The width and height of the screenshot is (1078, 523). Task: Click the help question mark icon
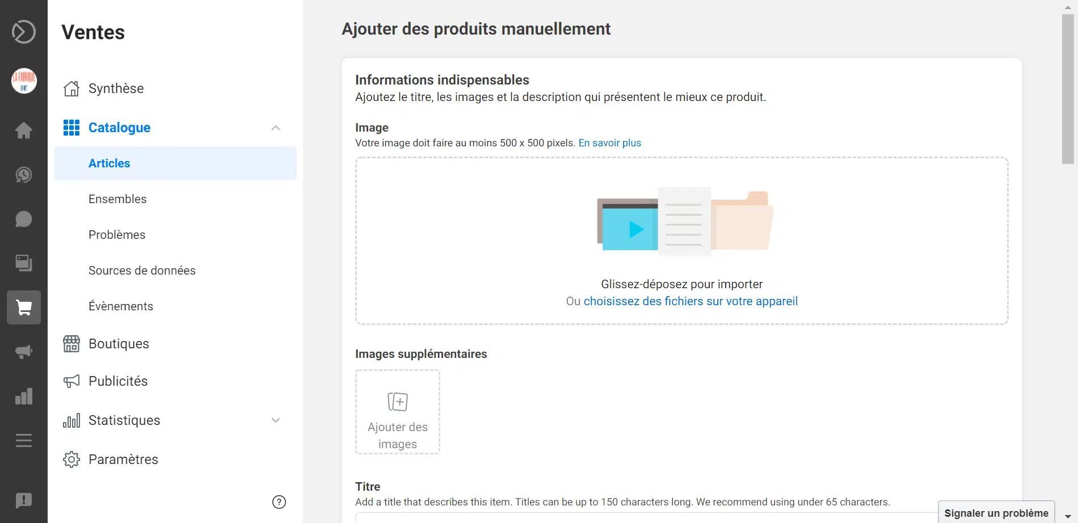click(x=279, y=502)
